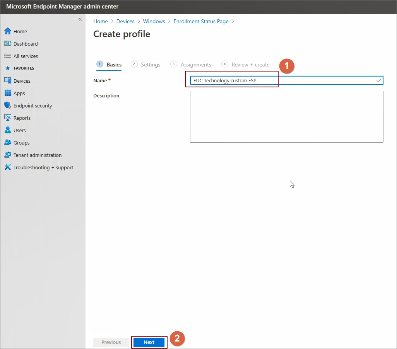Follow the Home breadcrumb link
The width and height of the screenshot is (397, 349).
click(101, 22)
